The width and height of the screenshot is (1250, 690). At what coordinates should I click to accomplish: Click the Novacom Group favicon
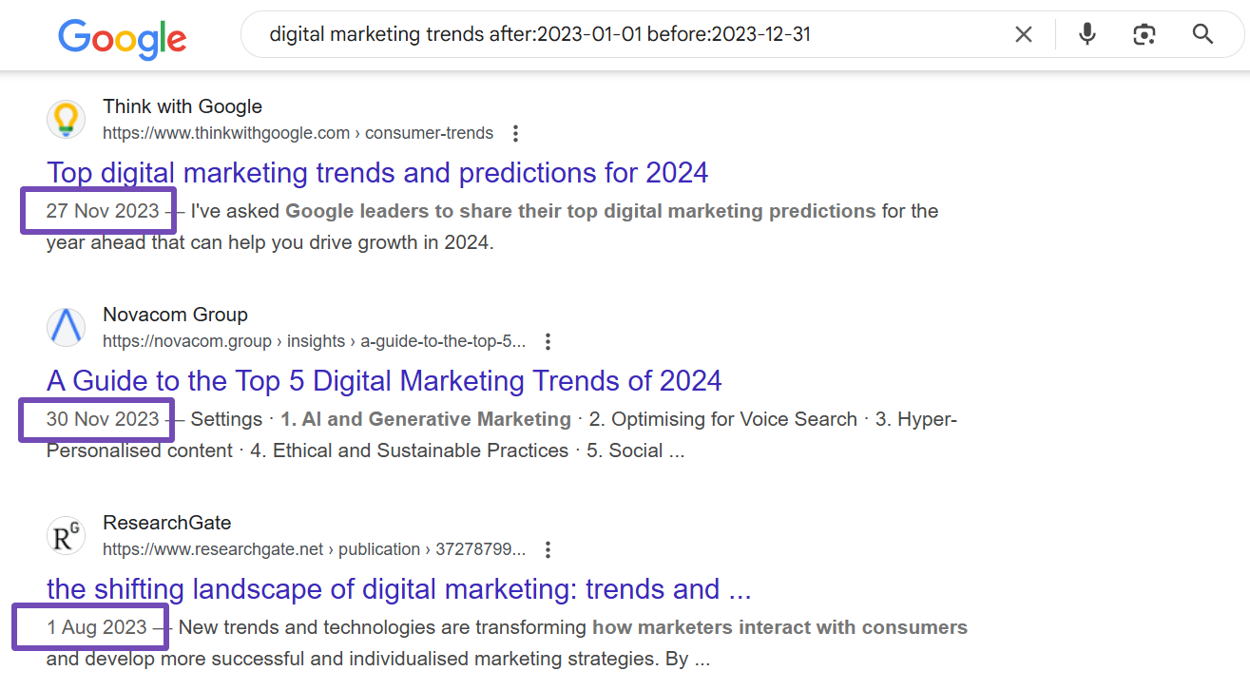(66, 328)
